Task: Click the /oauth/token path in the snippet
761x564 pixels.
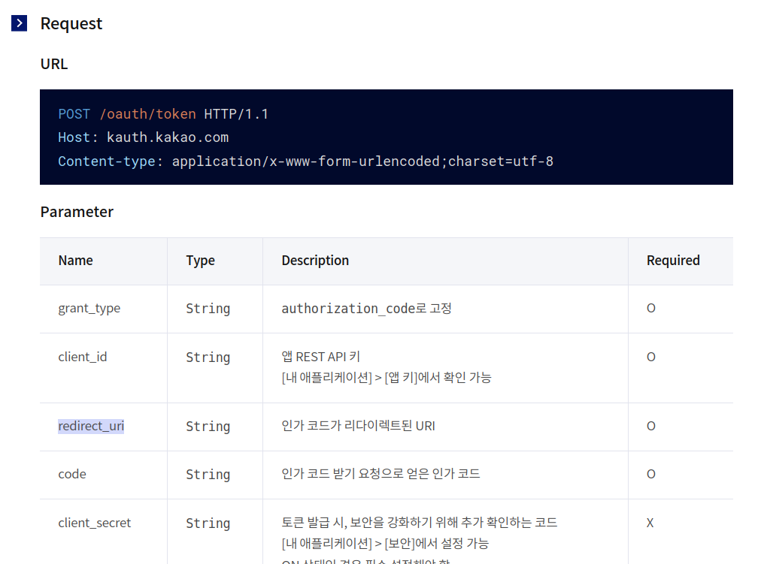Action: 148,113
